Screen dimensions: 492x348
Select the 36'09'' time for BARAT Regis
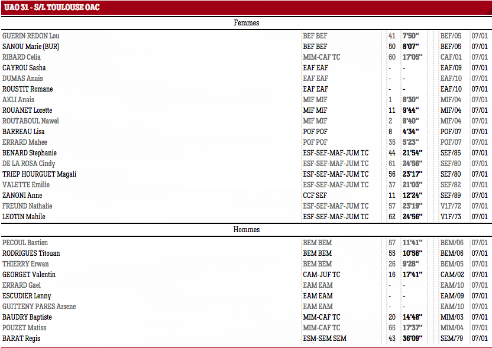point(413,339)
